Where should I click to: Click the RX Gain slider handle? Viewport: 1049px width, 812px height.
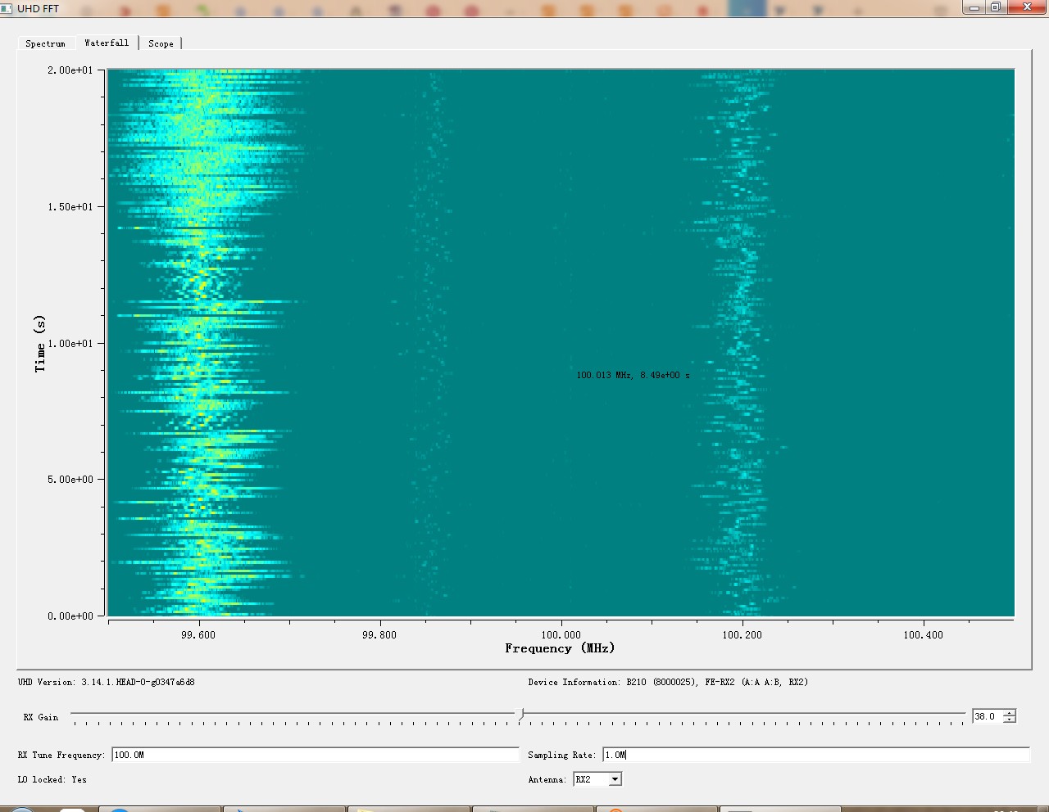pos(521,715)
